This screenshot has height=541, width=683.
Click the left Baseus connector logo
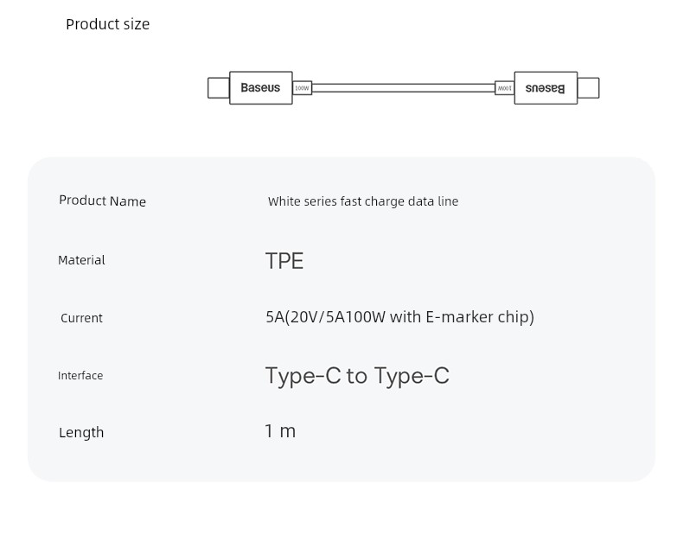pos(260,87)
